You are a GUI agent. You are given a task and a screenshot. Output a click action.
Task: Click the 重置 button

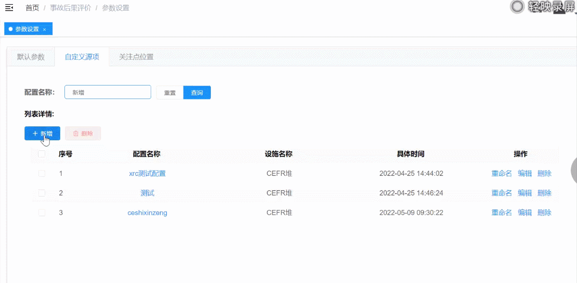click(x=170, y=93)
